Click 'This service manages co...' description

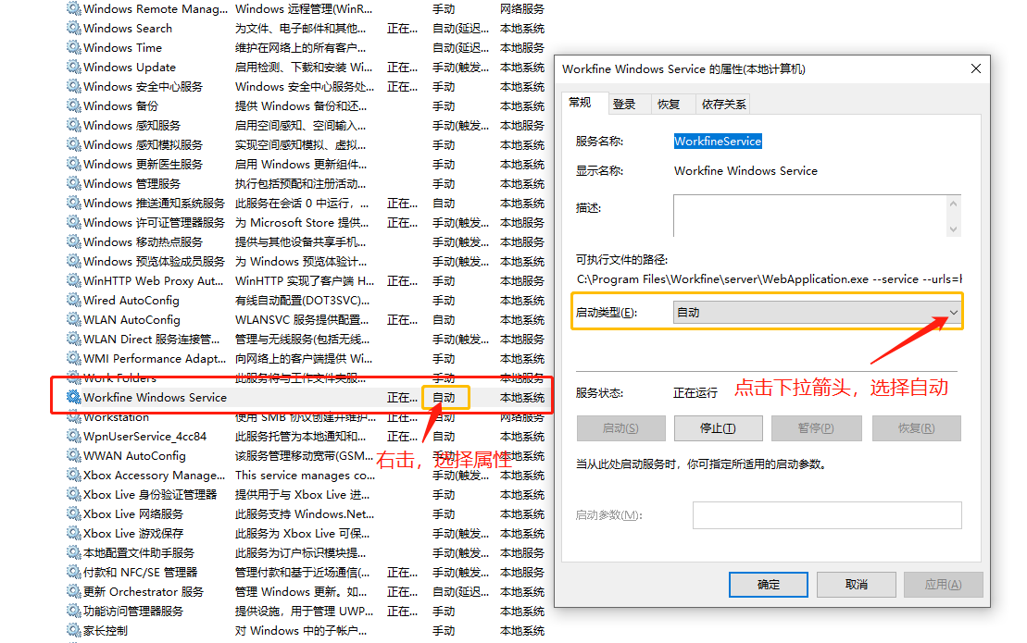coord(306,476)
